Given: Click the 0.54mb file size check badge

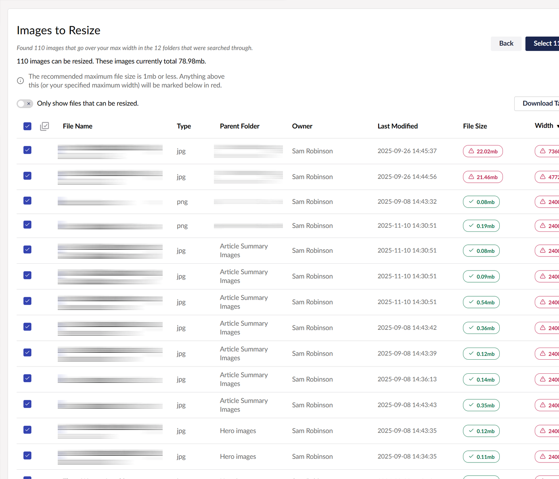Looking at the screenshot, I should [x=481, y=302].
